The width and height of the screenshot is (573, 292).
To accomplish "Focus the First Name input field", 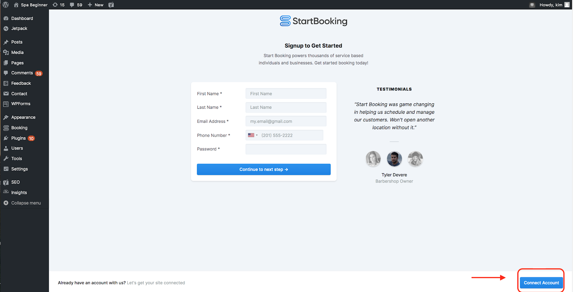I will (x=286, y=94).
